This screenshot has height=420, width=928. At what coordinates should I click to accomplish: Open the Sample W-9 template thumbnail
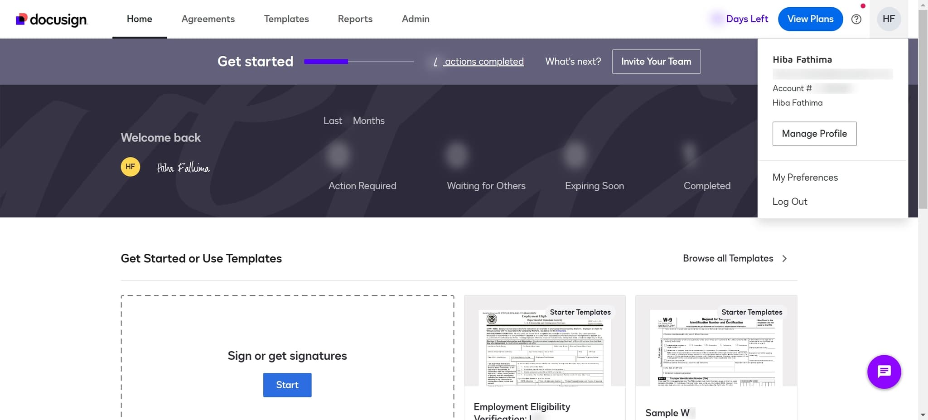point(716,347)
